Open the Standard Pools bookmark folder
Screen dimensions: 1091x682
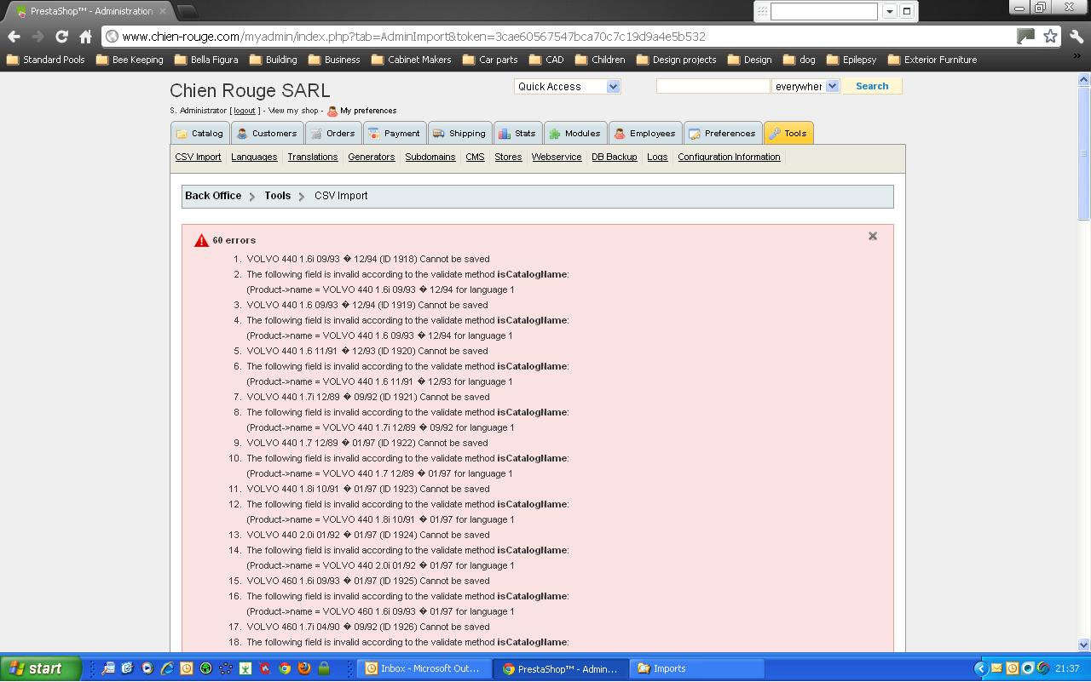46,60
